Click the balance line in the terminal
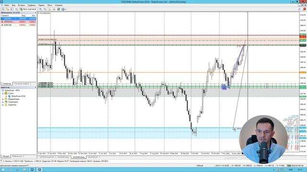The width and height of the screenshot is (307, 172). pos(56,161)
